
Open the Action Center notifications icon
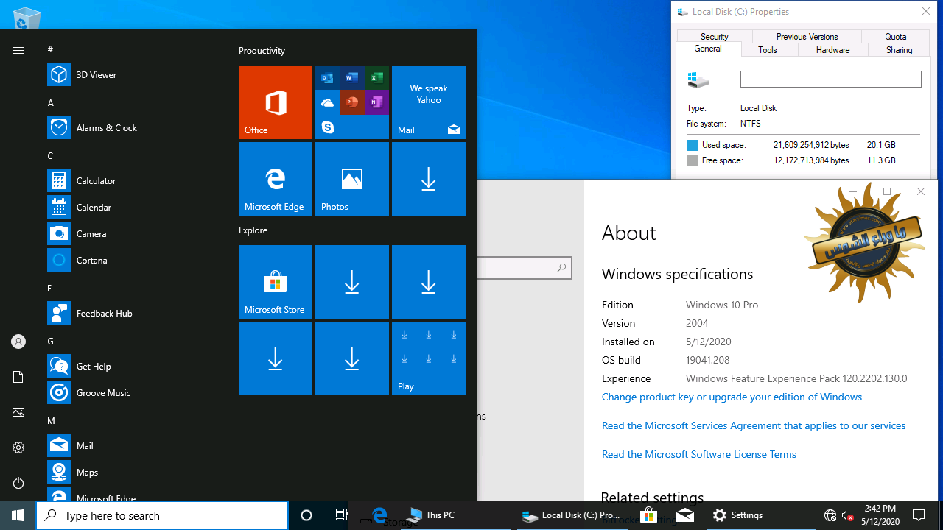tap(919, 515)
